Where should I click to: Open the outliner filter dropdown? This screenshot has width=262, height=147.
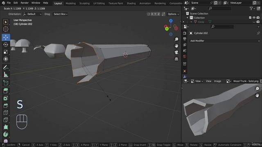pyautogui.click(x=252, y=8)
